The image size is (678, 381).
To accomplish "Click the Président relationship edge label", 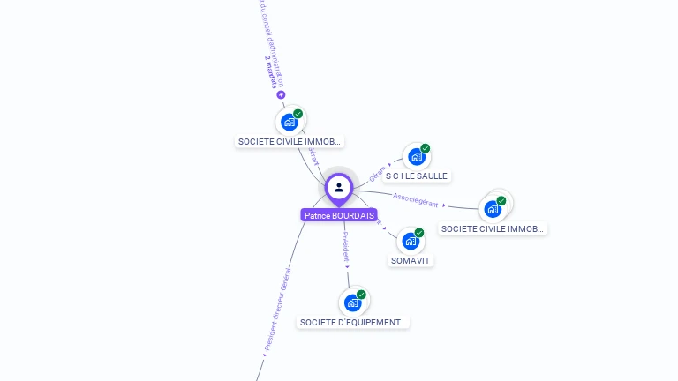I will 345,246.
